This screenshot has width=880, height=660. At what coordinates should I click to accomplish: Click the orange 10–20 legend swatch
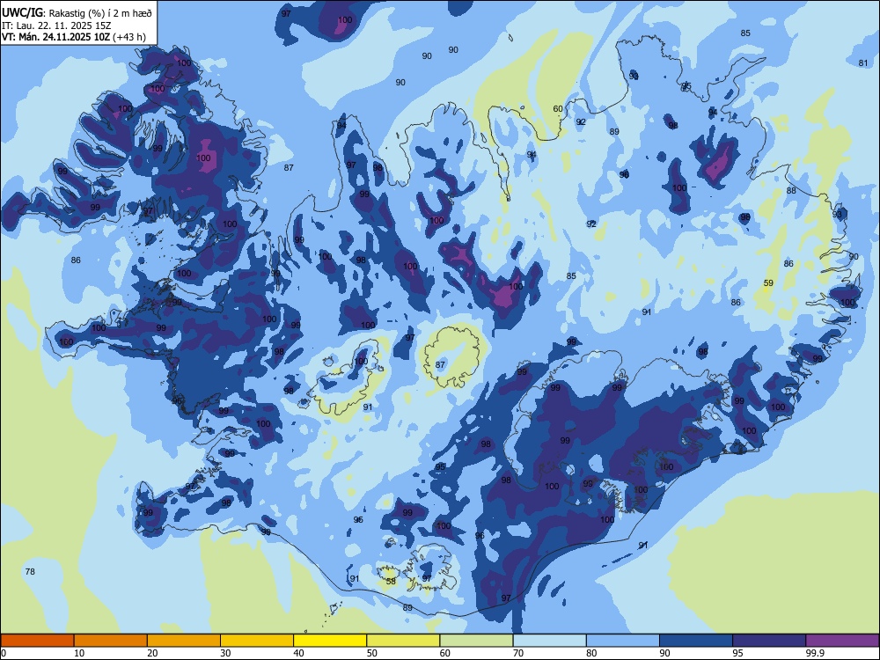(111, 641)
